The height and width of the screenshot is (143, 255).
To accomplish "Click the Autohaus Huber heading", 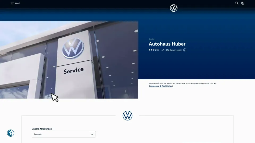I will [167, 44].
